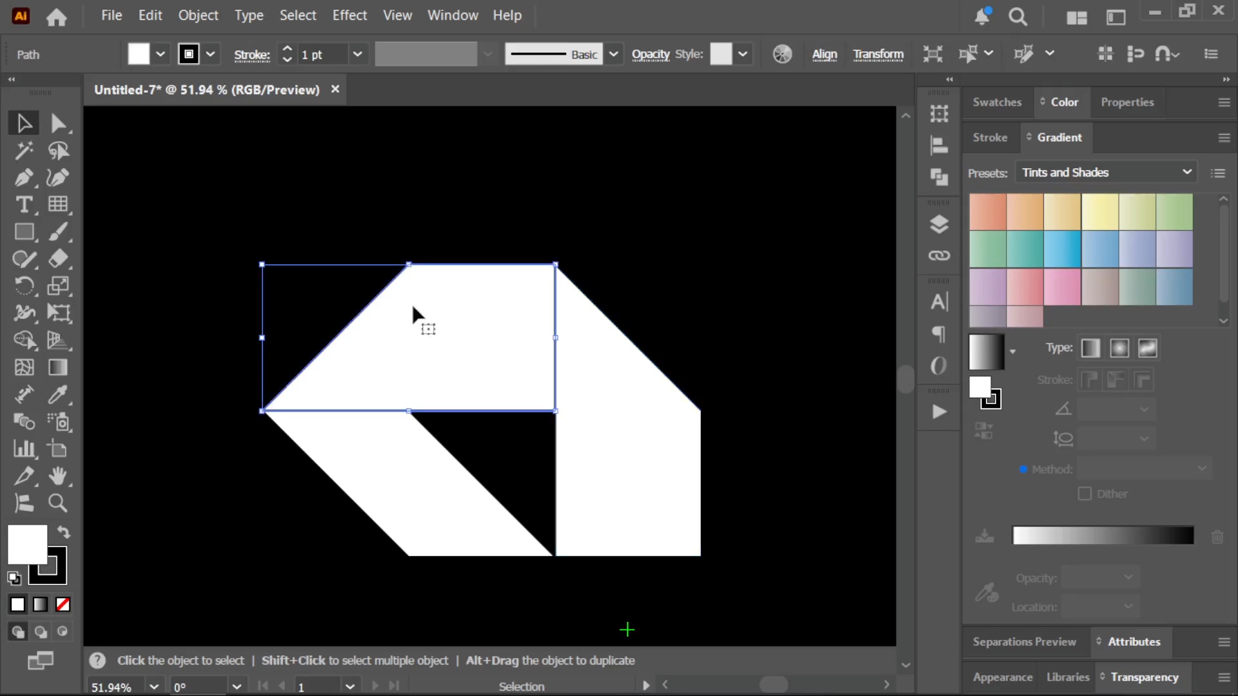
Task: Select the Eraser tool
Action: pyautogui.click(x=58, y=259)
